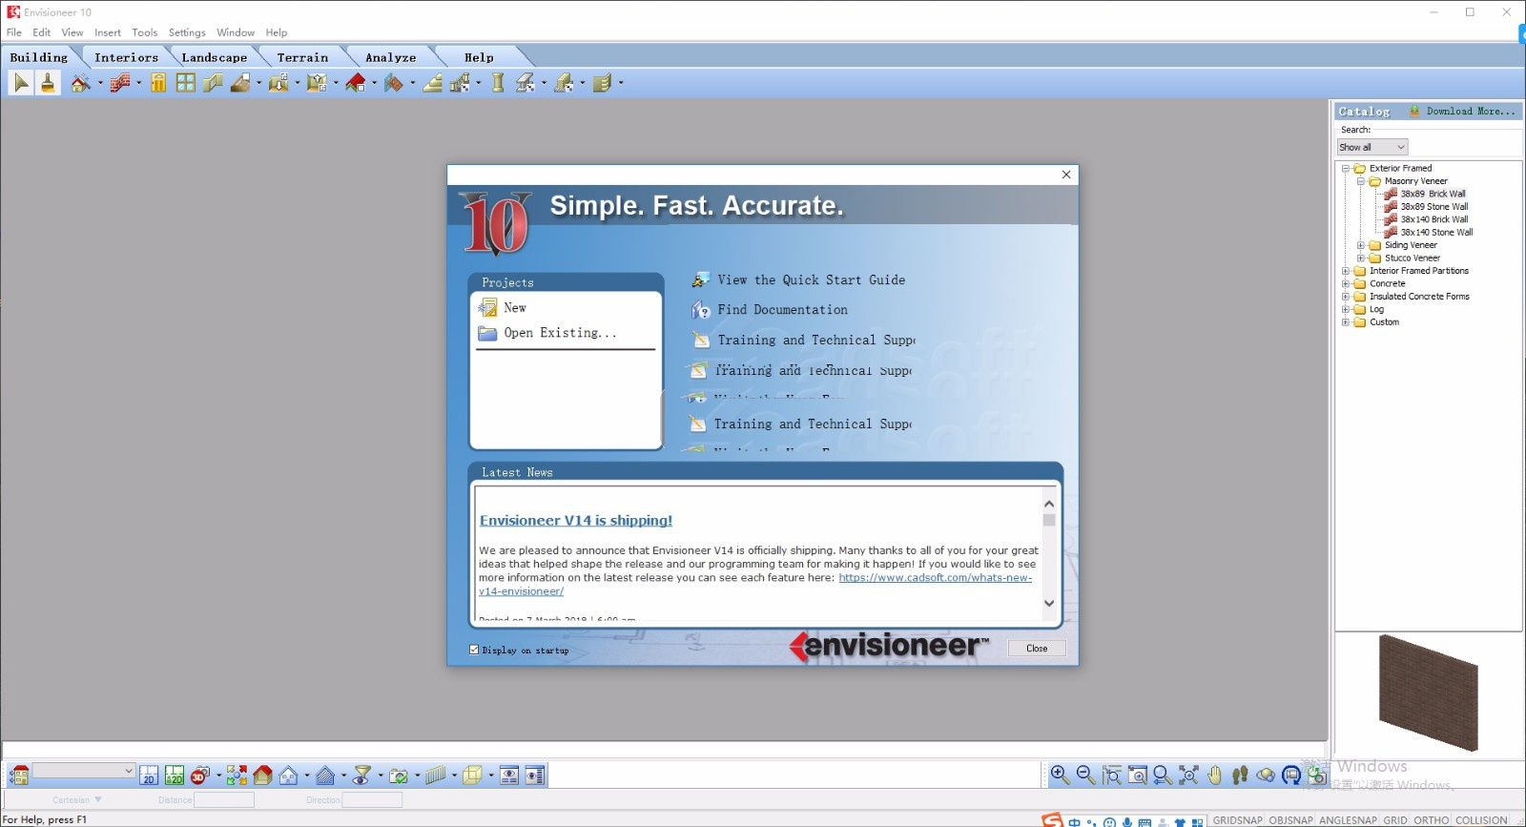
Task: Expand the Siding Veneer catalog folder
Action: tap(1361, 245)
